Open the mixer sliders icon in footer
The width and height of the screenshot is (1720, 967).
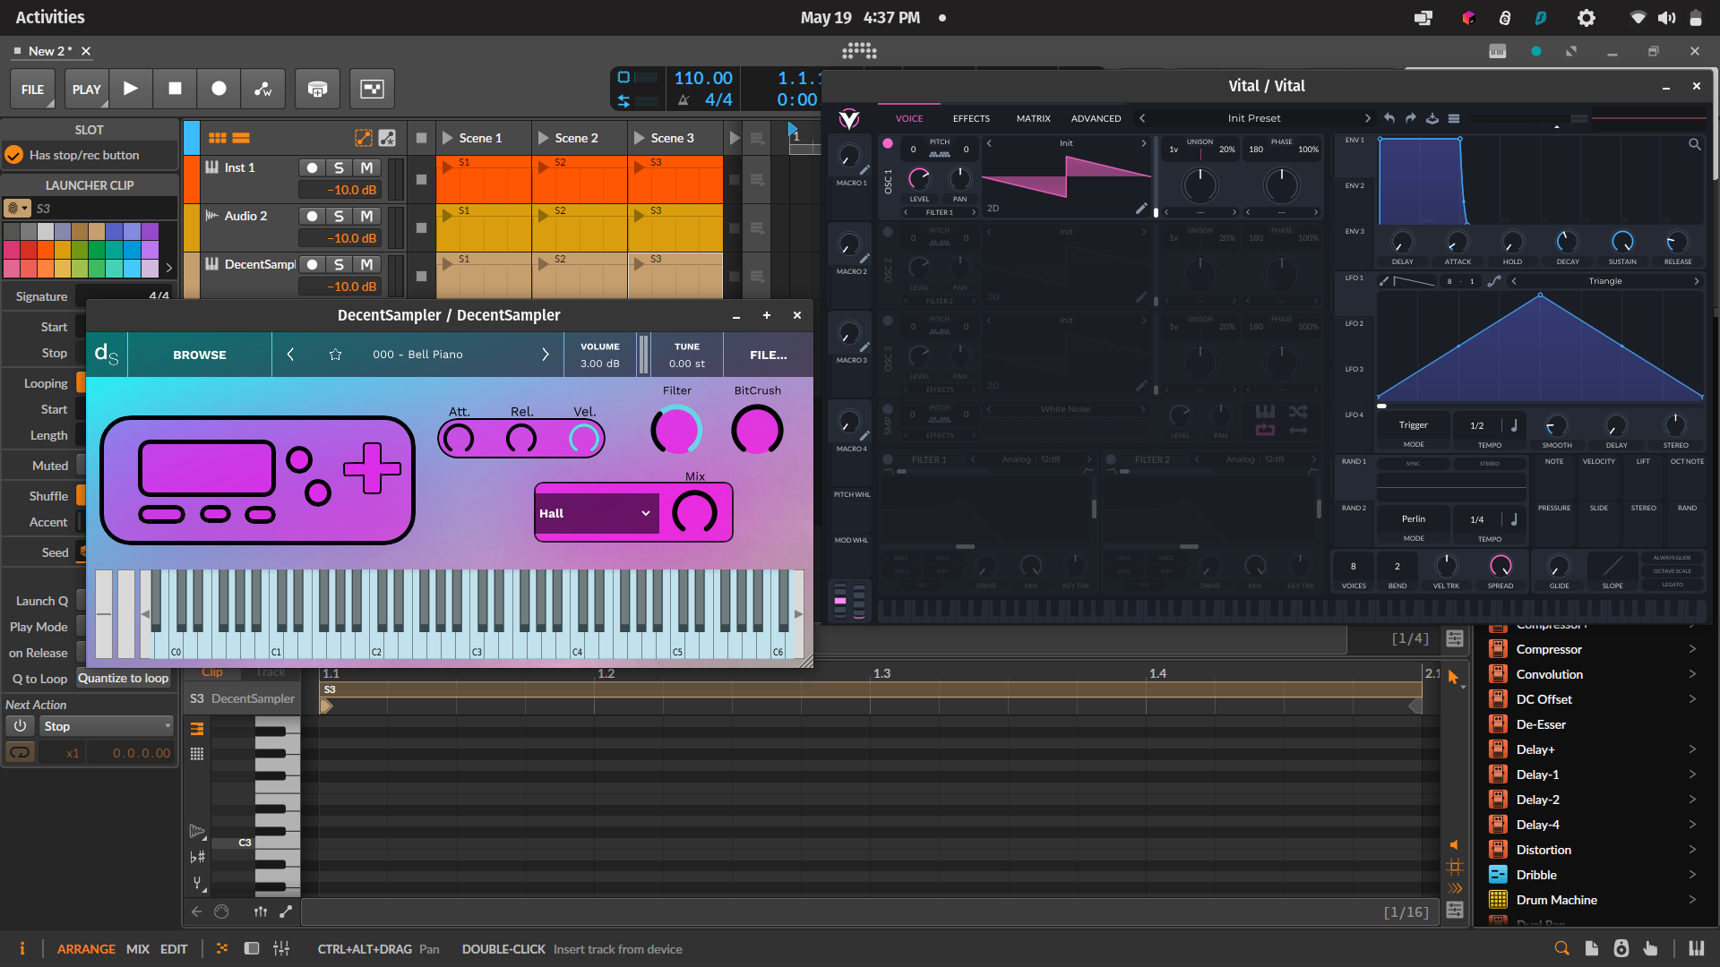(x=281, y=949)
